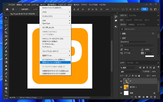Click テキストレイヤーをラスタライズ menu entry

(53, 39)
